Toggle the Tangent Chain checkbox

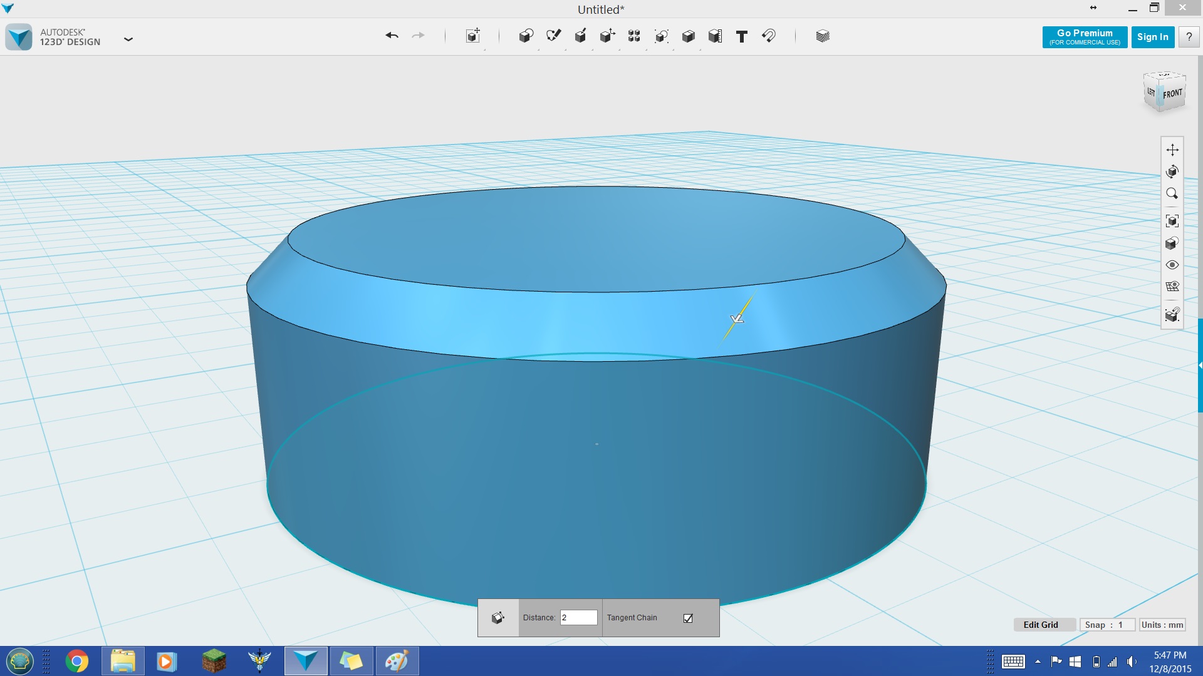tap(689, 617)
